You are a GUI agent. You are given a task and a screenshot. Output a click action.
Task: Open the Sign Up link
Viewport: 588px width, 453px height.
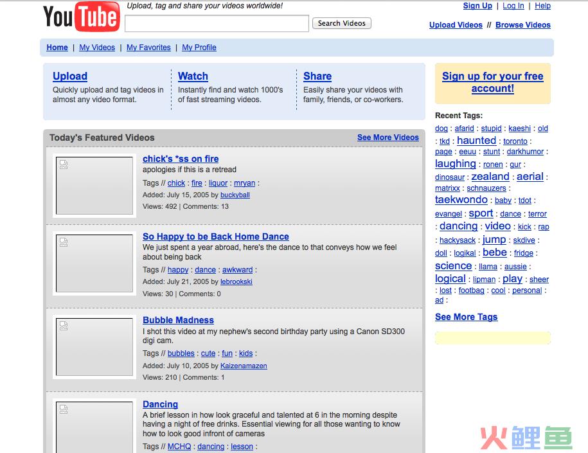tap(477, 6)
